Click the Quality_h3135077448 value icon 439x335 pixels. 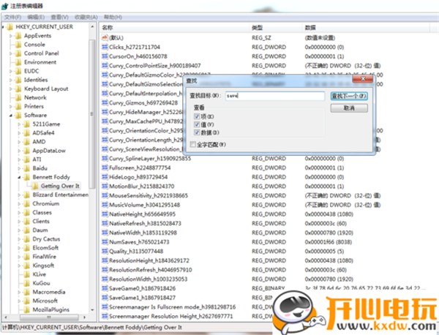[105, 251]
